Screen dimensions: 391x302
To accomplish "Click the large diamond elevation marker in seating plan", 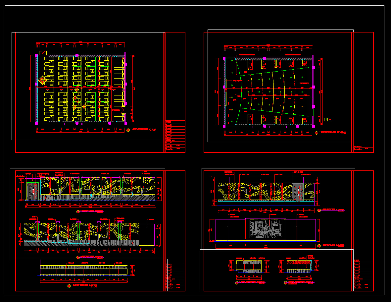I will [43, 80].
